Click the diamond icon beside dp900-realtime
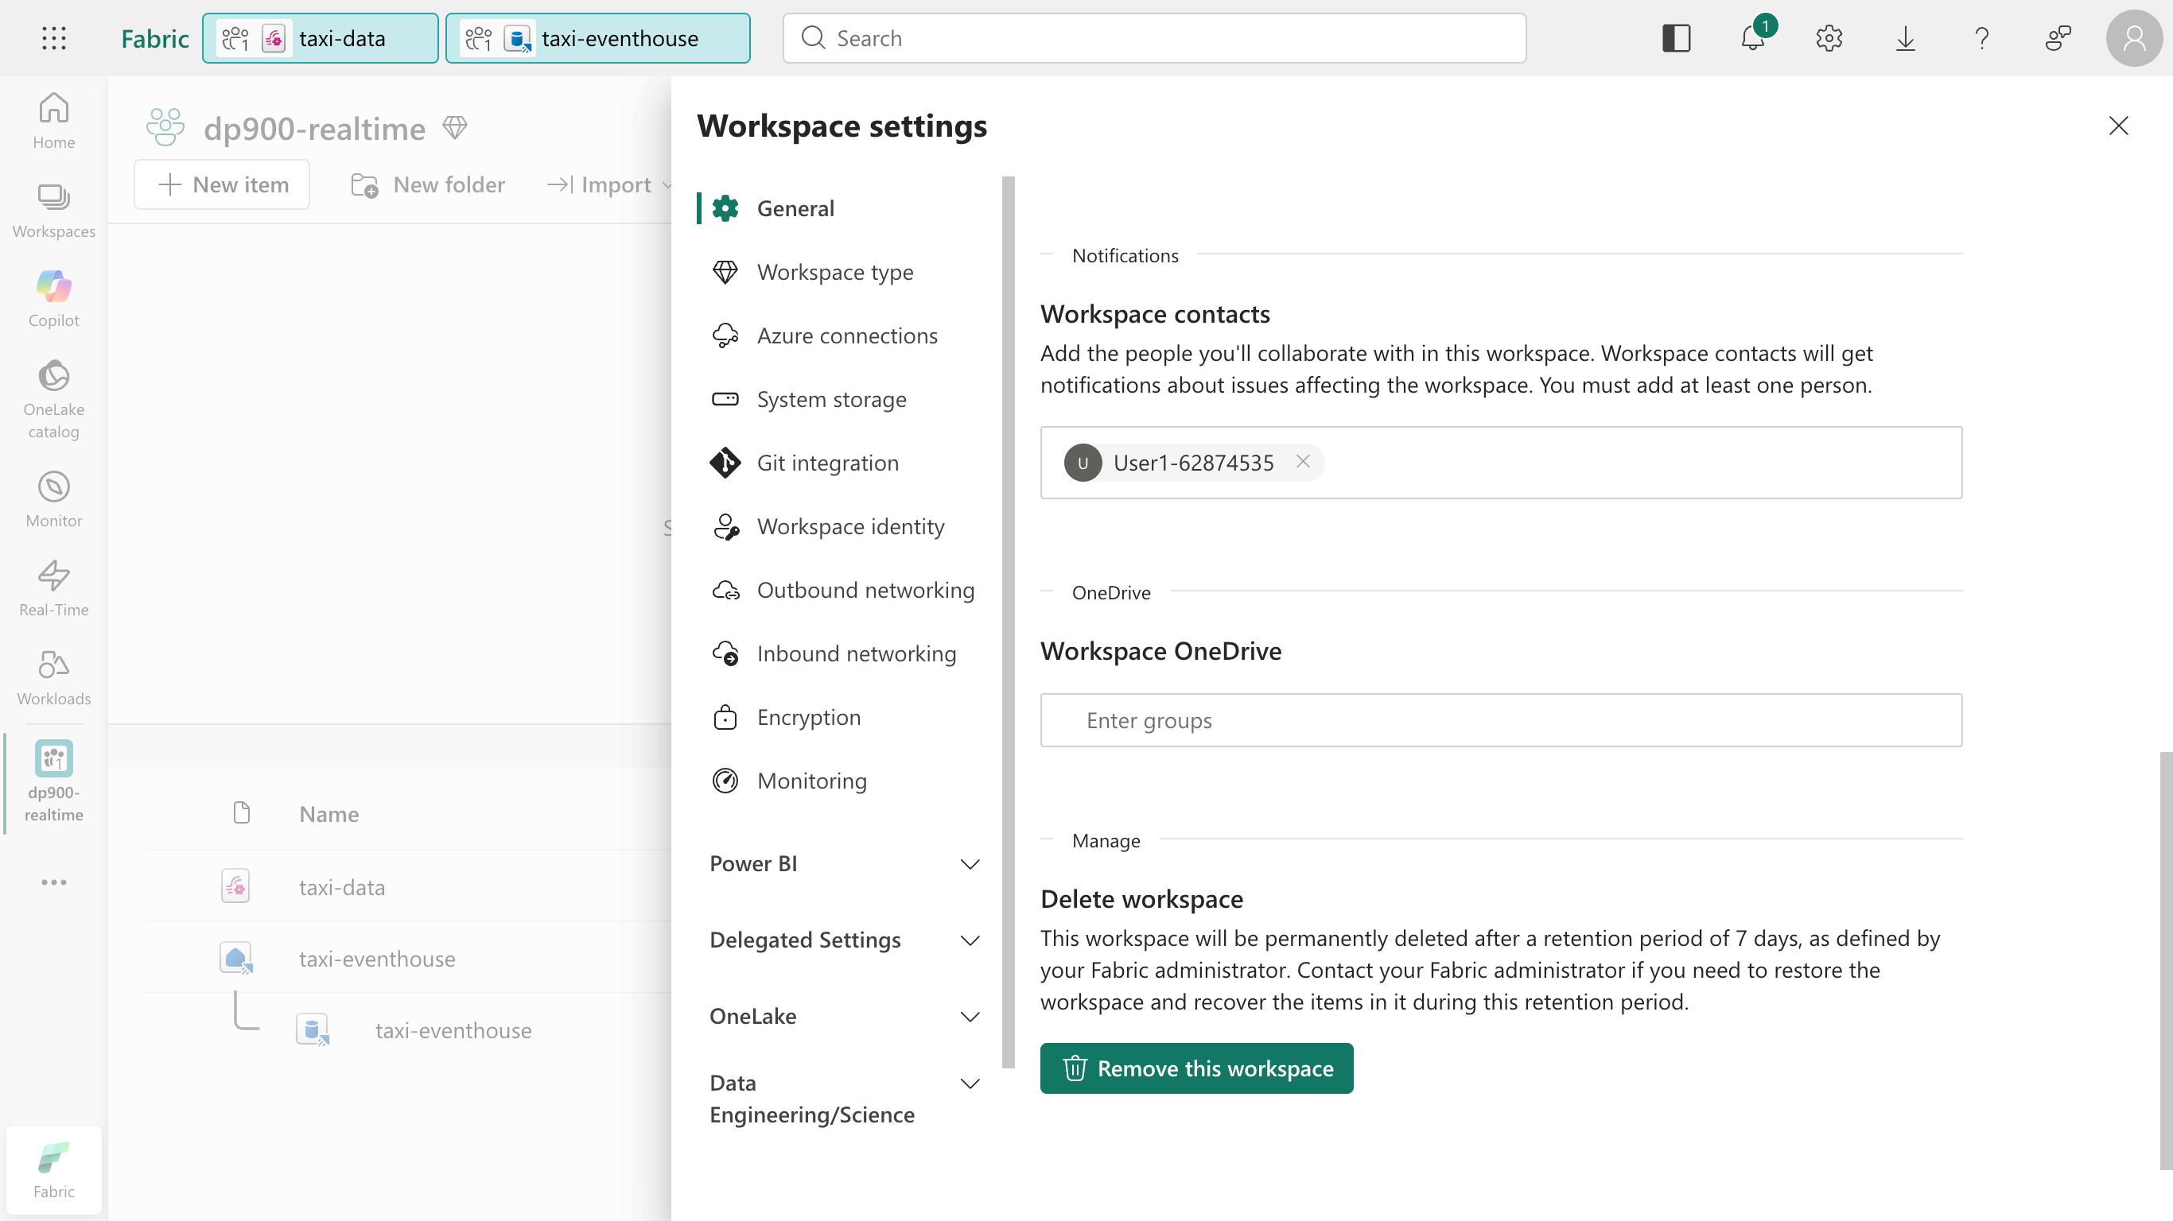This screenshot has width=2173, height=1221. click(455, 128)
